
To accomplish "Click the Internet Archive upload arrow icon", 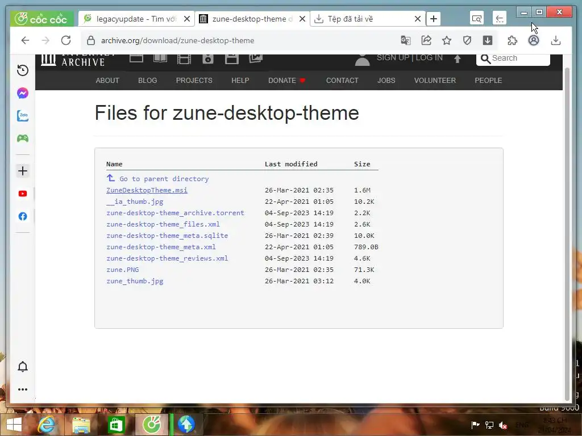I will pos(458,58).
